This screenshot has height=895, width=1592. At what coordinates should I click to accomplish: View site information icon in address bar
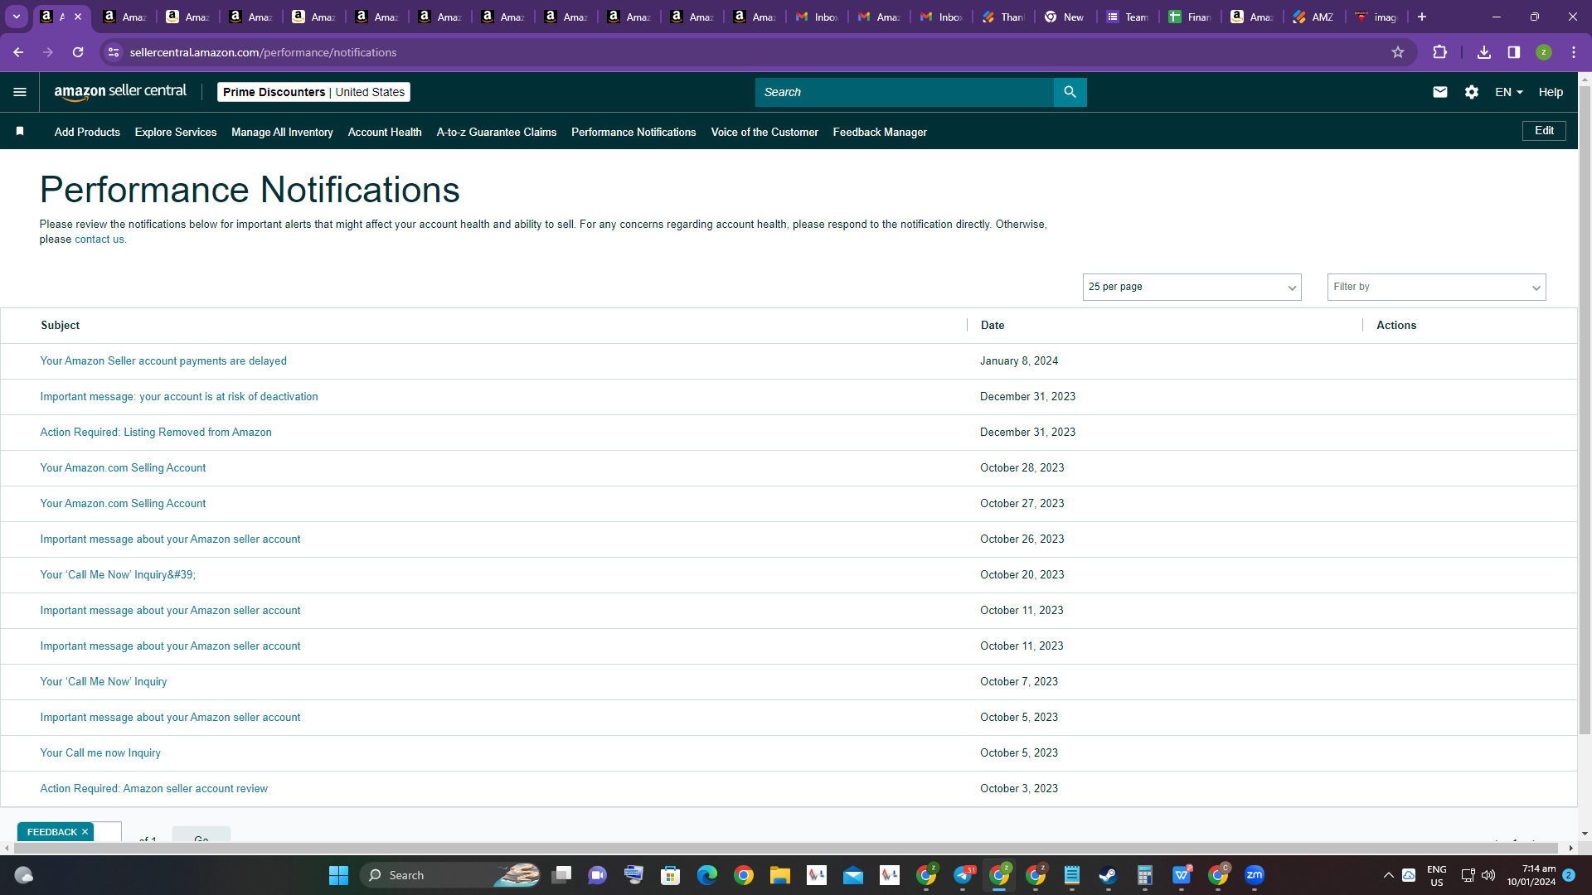click(x=114, y=52)
